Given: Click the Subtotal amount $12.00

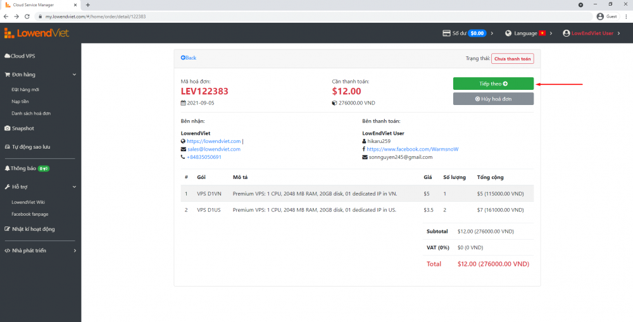Looking at the screenshot, I should point(486,232).
